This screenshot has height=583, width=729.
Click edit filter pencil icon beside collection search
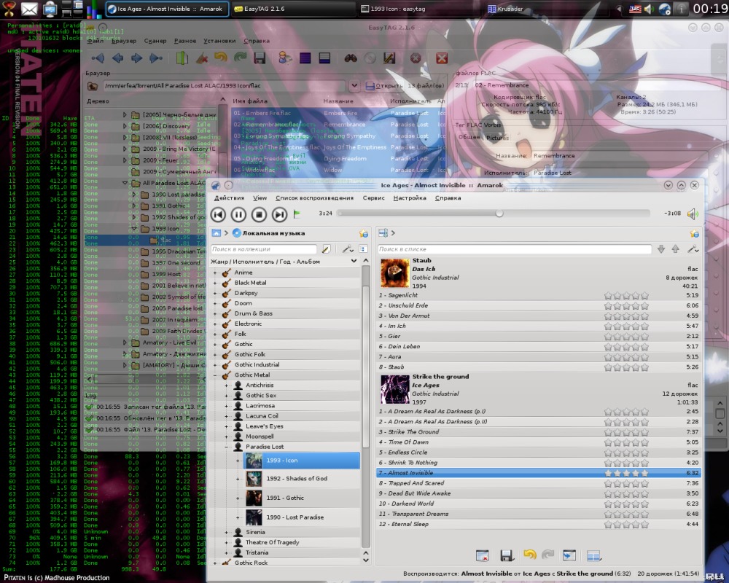click(327, 249)
